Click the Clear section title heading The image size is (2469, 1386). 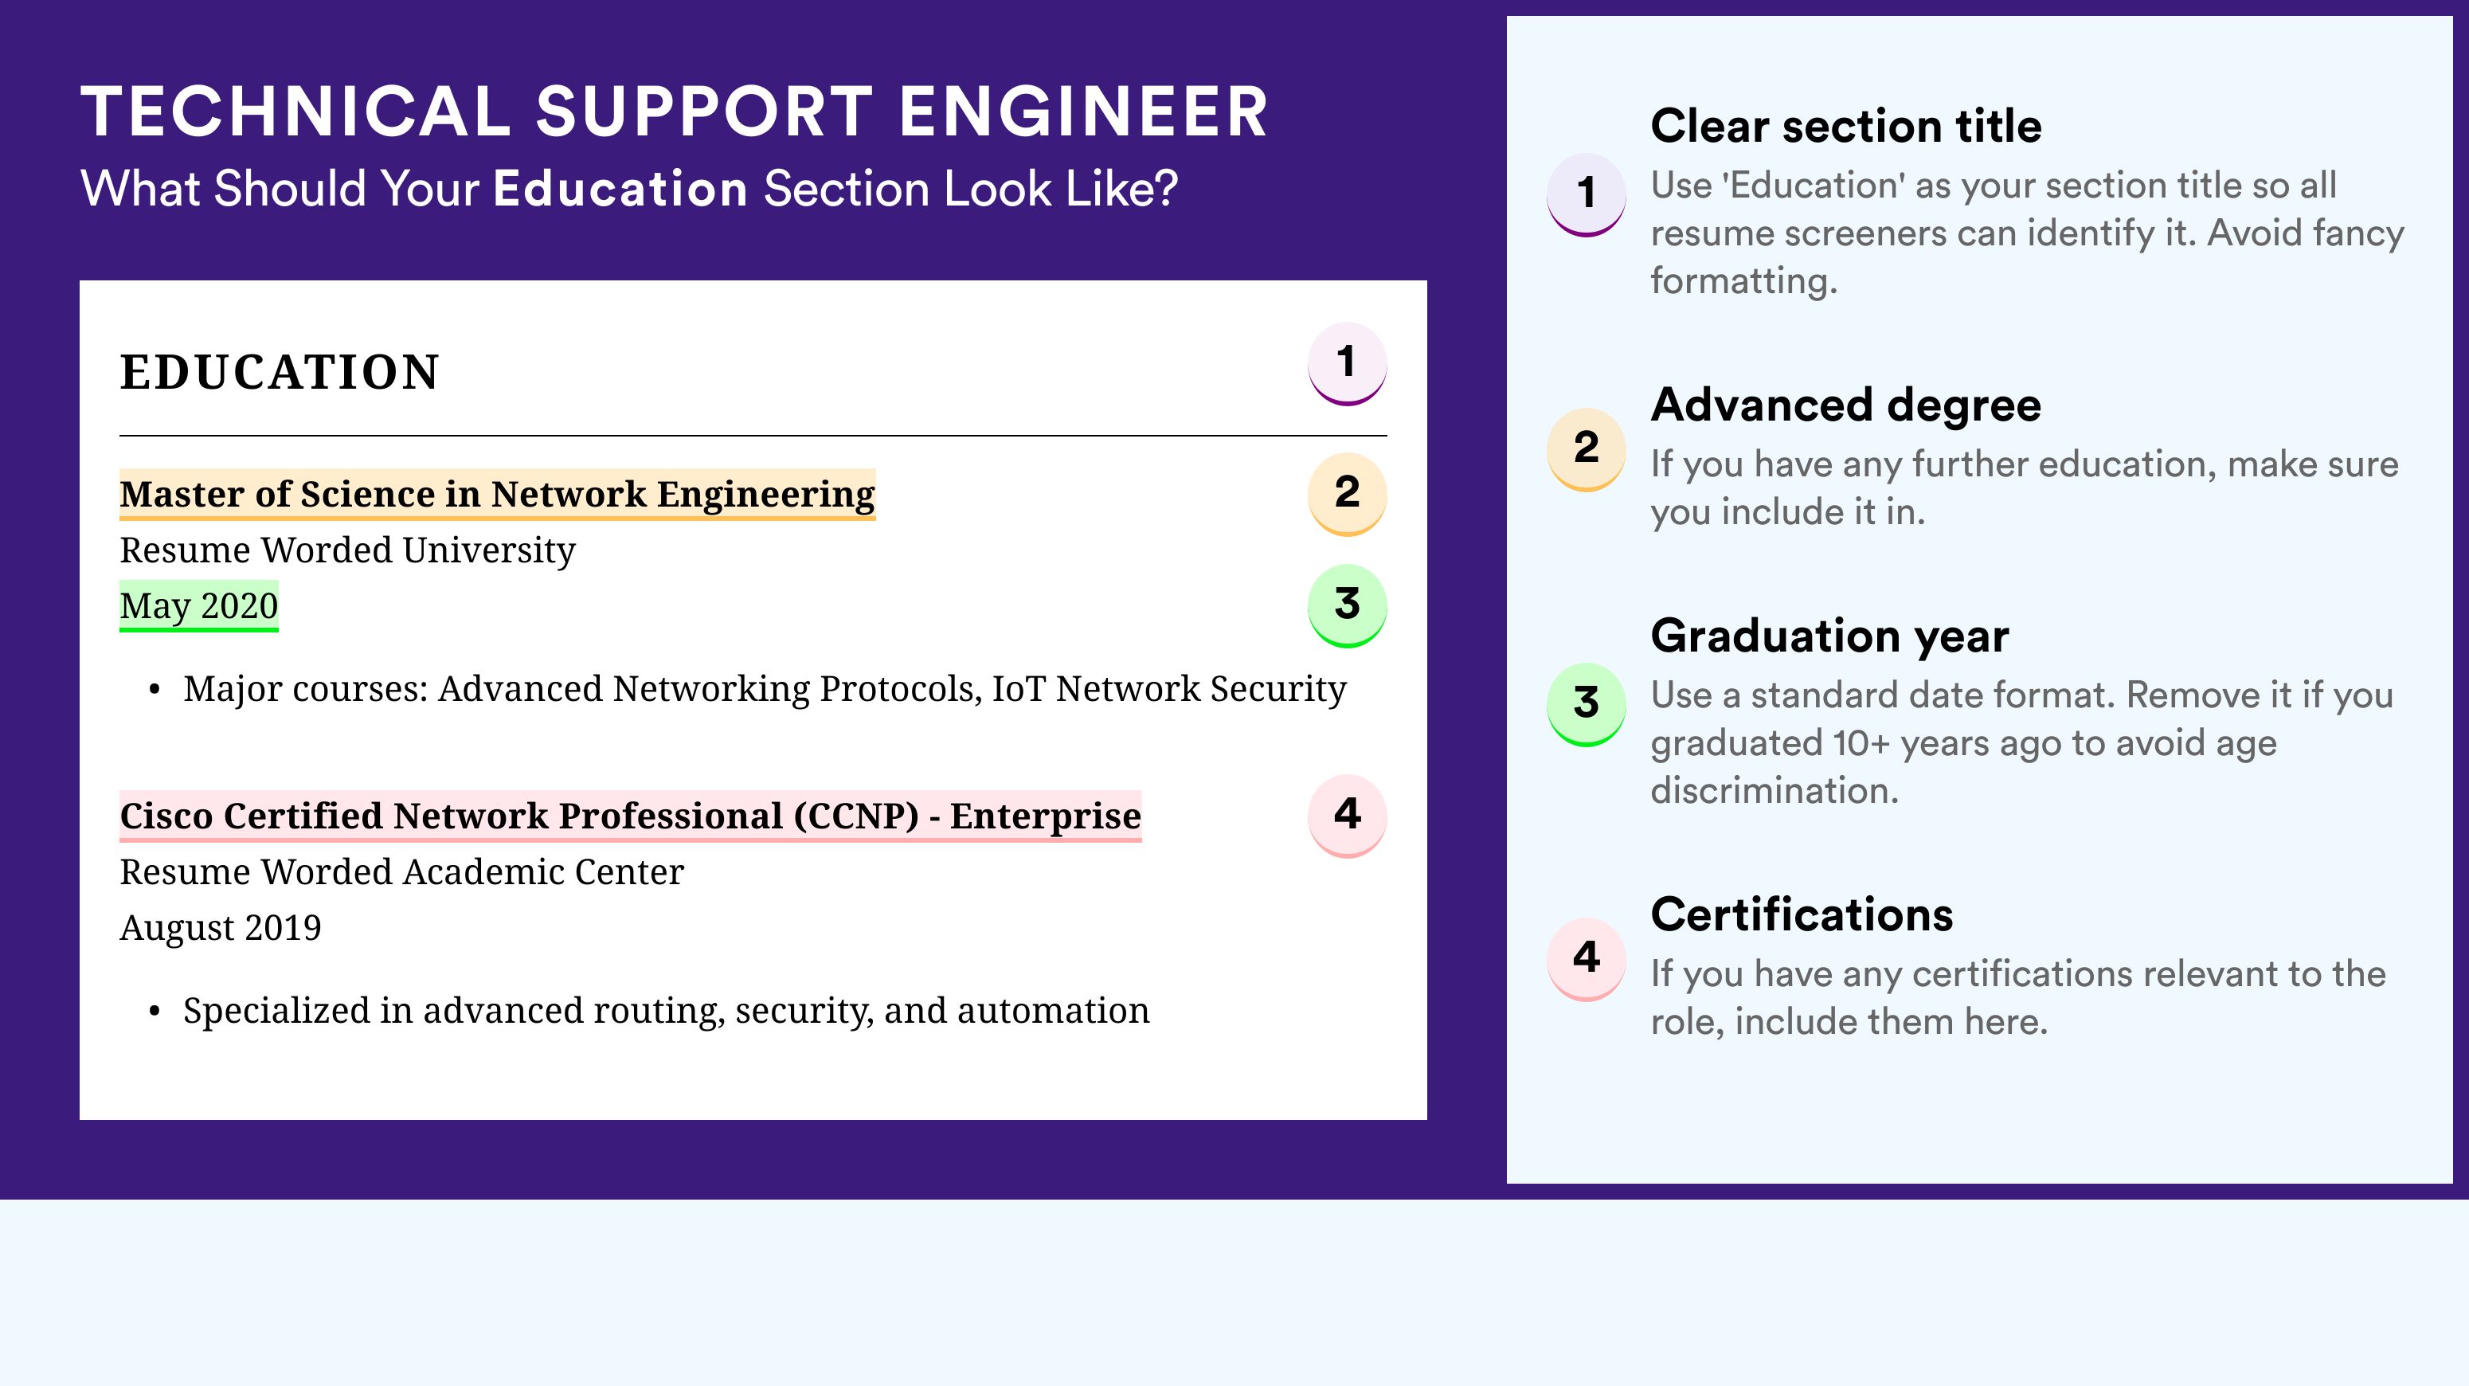click(x=1846, y=127)
